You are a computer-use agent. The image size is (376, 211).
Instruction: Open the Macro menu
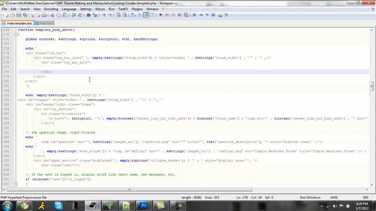click(x=100, y=9)
